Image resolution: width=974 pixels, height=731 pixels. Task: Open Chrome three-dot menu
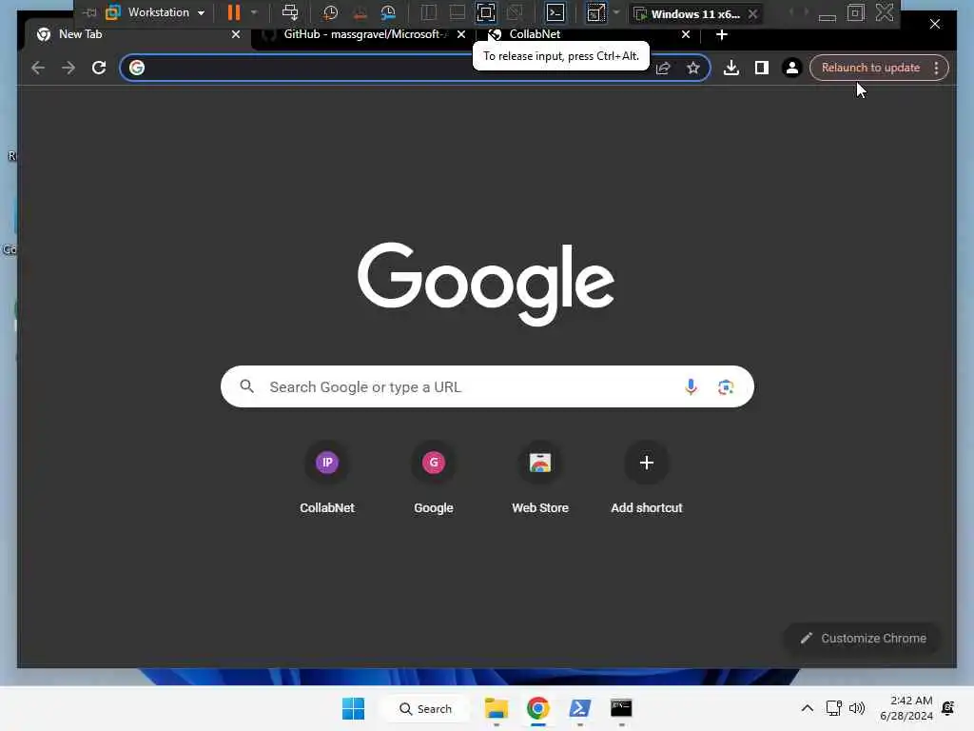point(937,68)
